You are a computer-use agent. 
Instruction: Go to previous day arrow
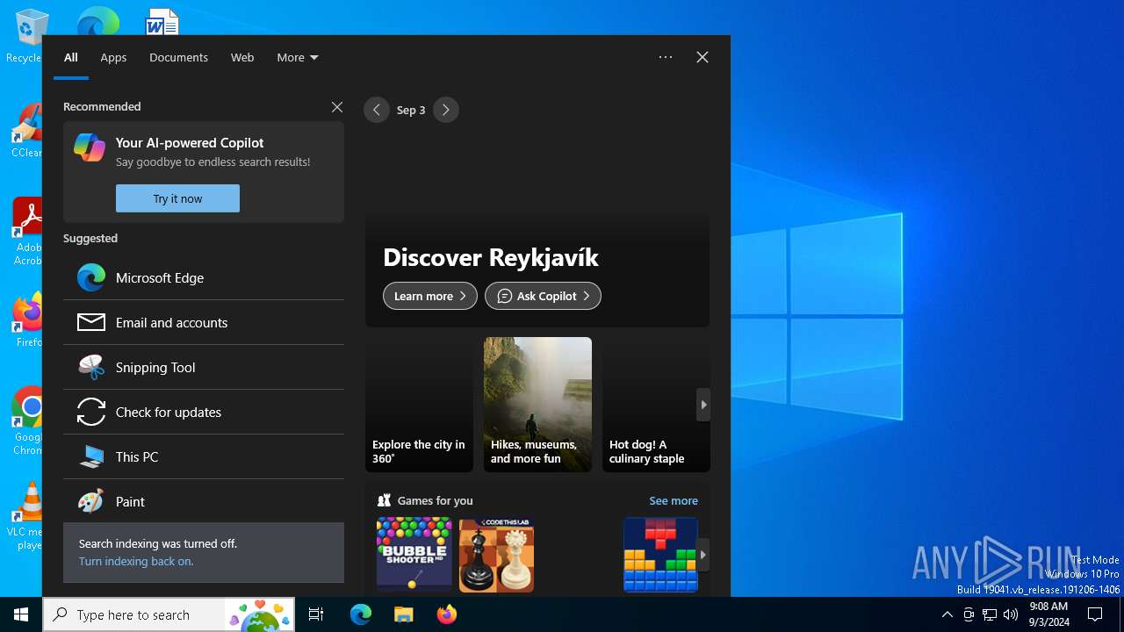(x=377, y=110)
